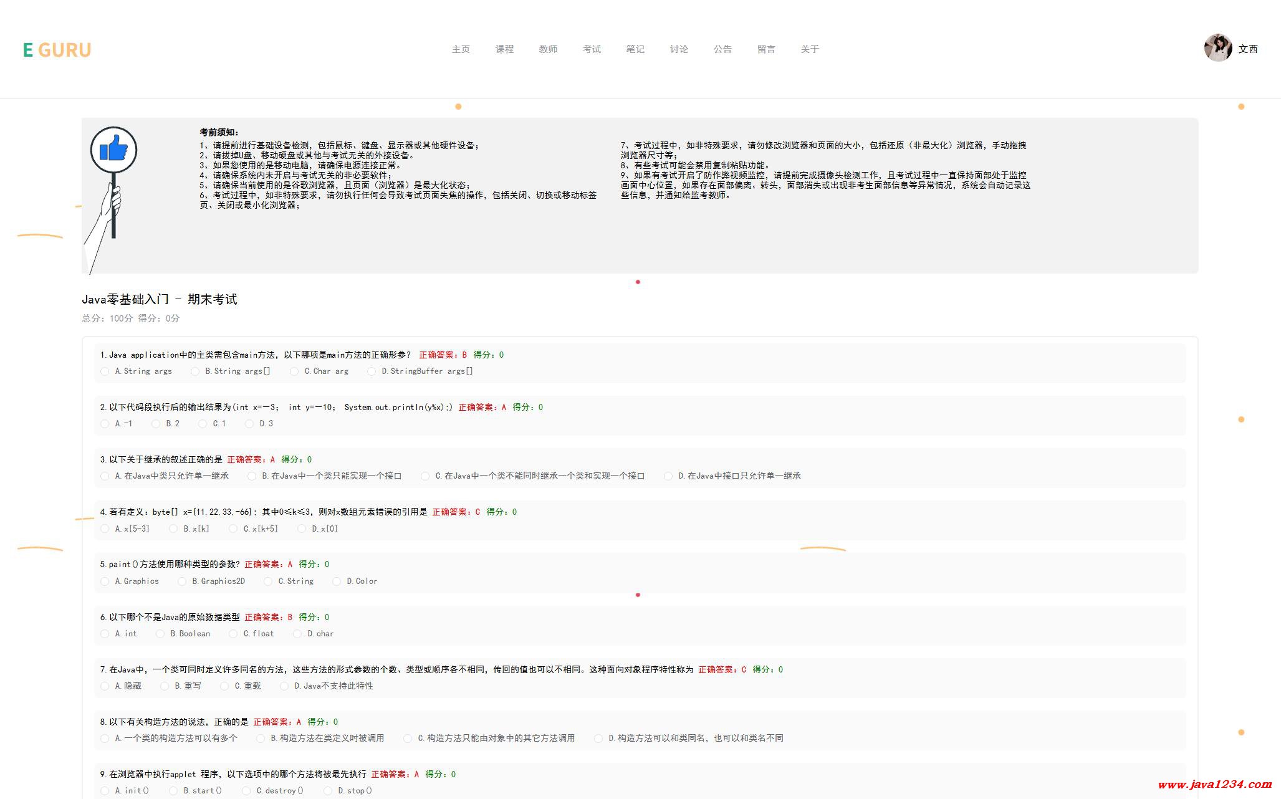Switch to the 考试 section
The width and height of the screenshot is (1281, 799).
(592, 49)
